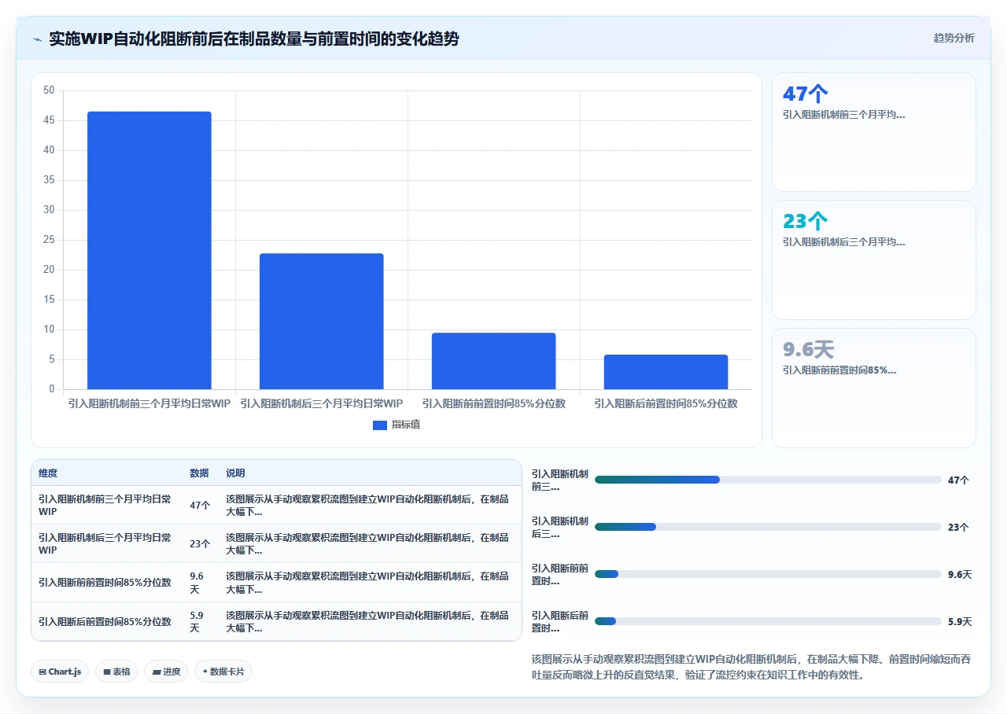
Task: Select the 表格 tag
Action: (116, 672)
